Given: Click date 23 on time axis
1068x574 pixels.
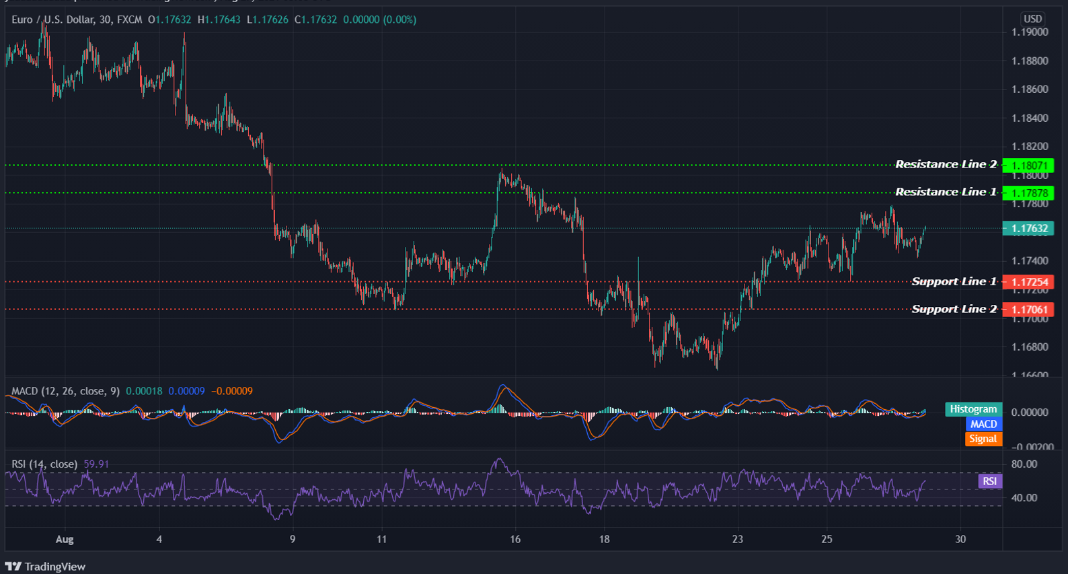Looking at the screenshot, I should 738,539.
